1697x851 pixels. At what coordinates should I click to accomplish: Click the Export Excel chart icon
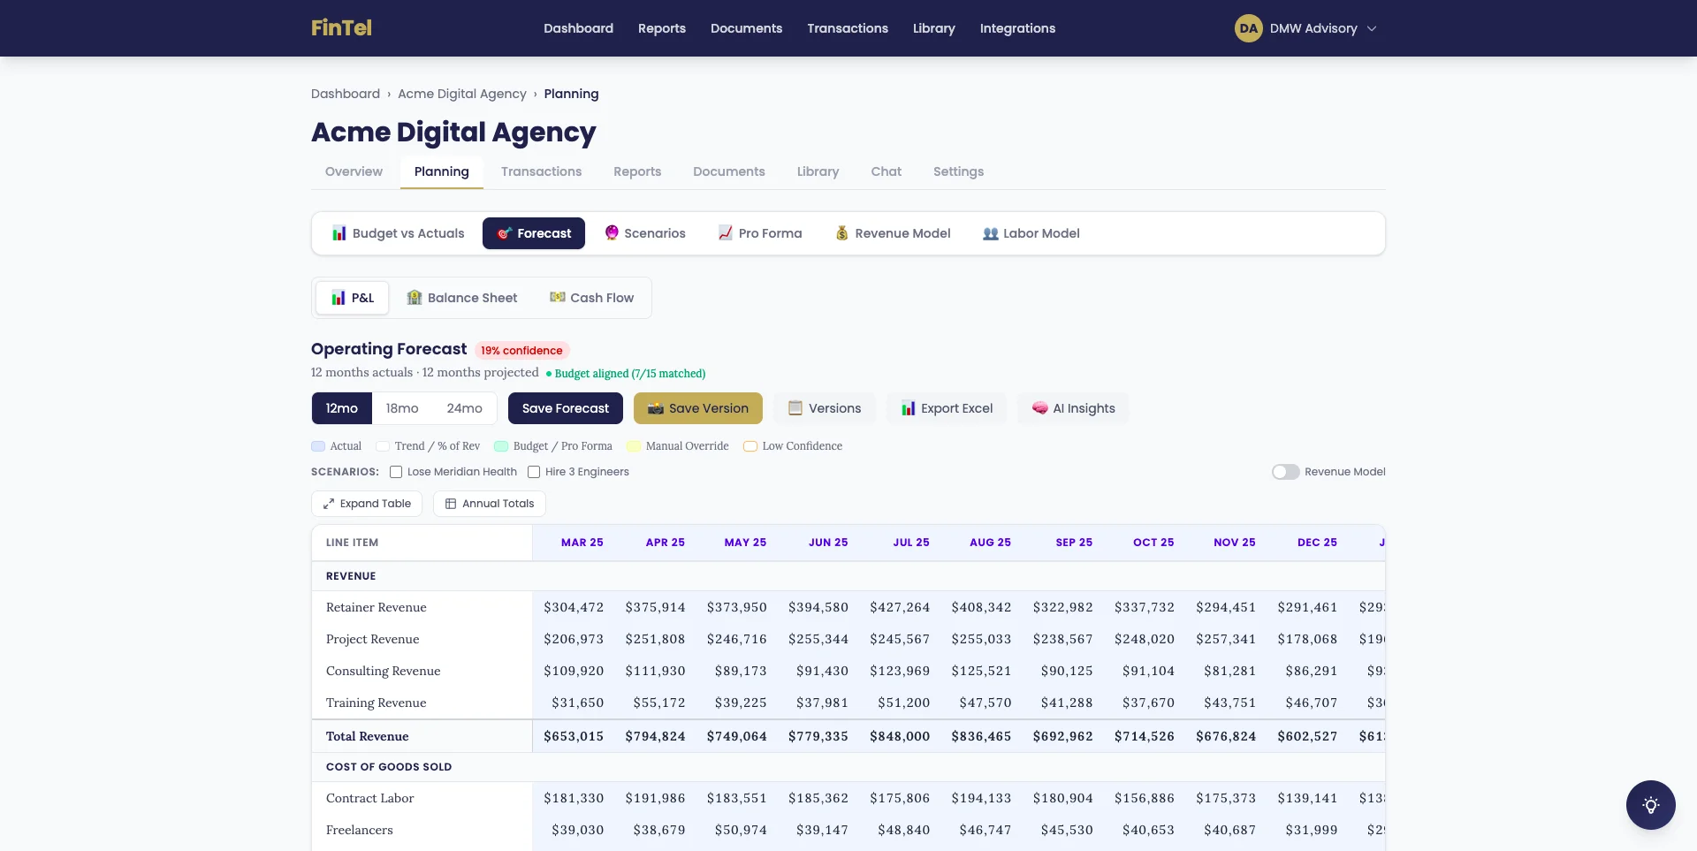(x=908, y=408)
